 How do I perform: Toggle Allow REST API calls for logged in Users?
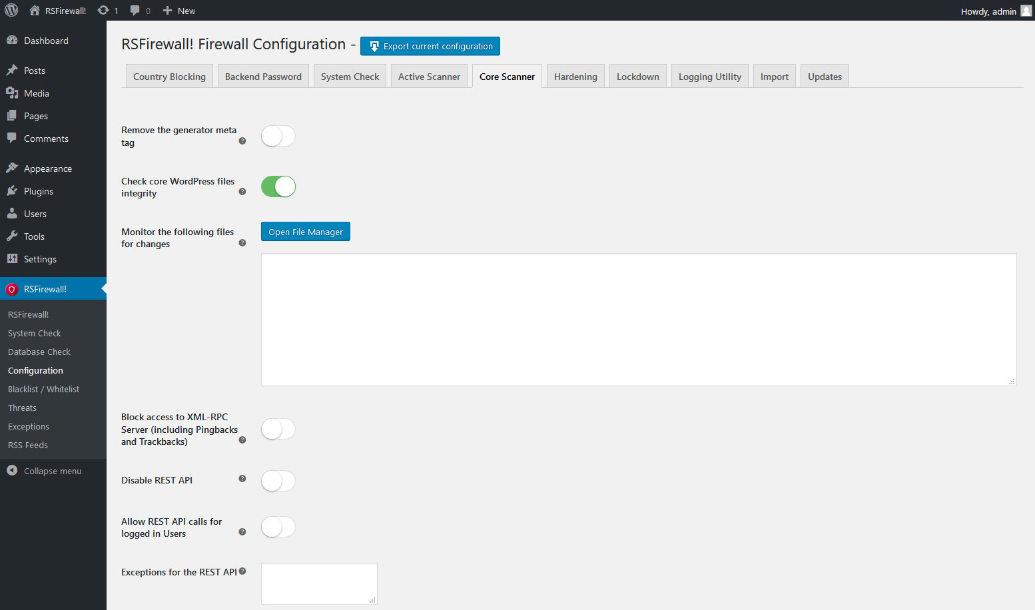[x=278, y=527]
